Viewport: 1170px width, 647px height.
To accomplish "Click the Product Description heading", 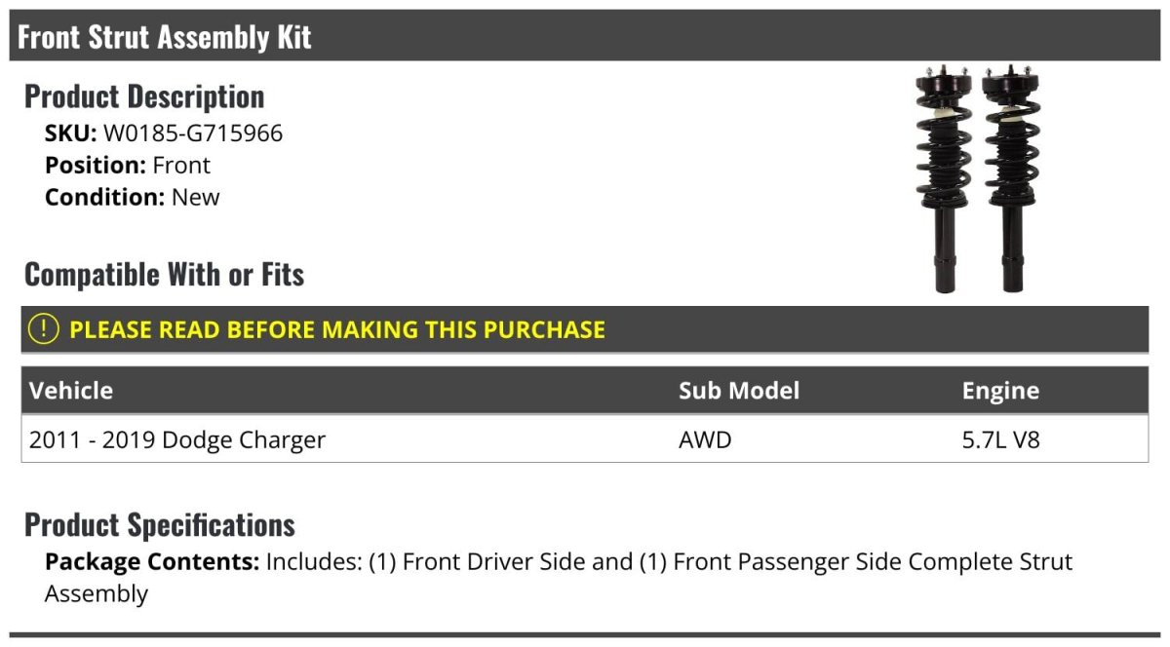I will click(144, 96).
